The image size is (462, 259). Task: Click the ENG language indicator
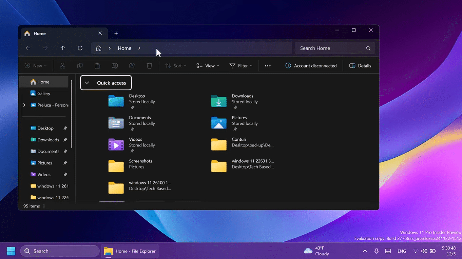click(402, 251)
